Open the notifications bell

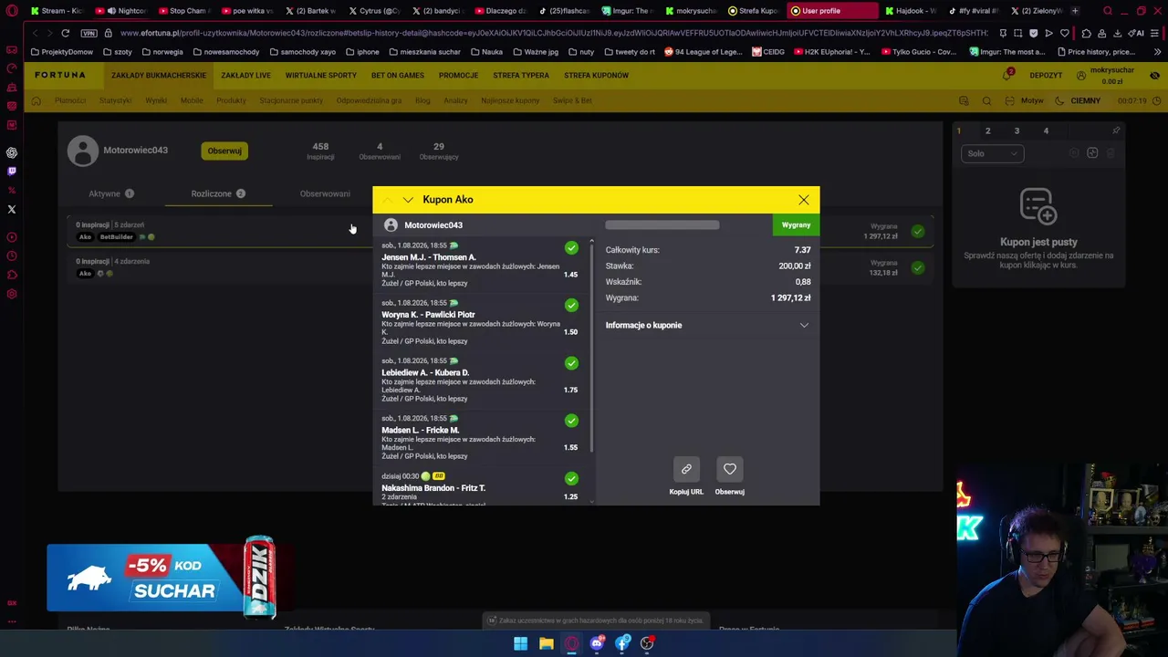pyautogui.click(x=1007, y=75)
